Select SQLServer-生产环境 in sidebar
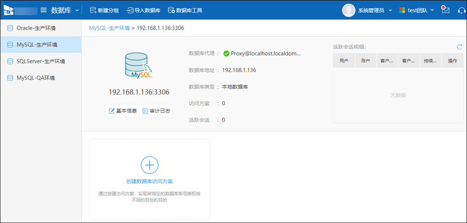467x223 pixels. (x=41, y=61)
